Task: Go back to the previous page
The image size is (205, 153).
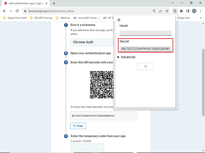Action: pyautogui.click(x=4, y=11)
